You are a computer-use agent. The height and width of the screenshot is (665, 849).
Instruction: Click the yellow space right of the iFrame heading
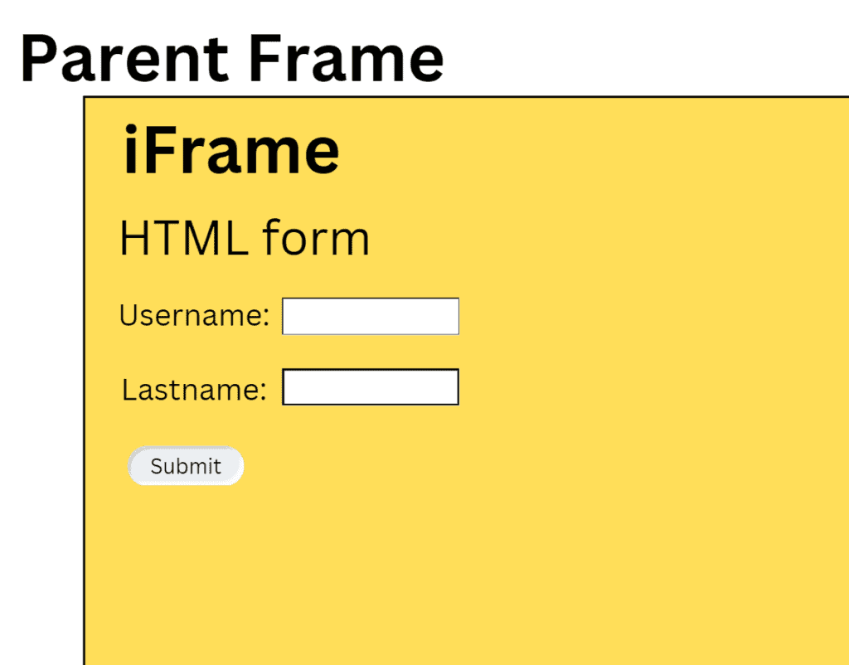(x=580, y=150)
